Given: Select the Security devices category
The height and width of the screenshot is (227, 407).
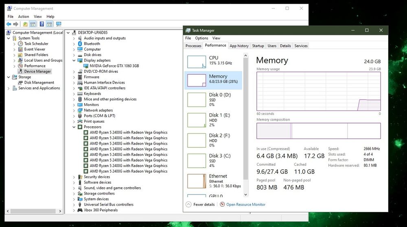Looking at the screenshot, I should 97,177.
